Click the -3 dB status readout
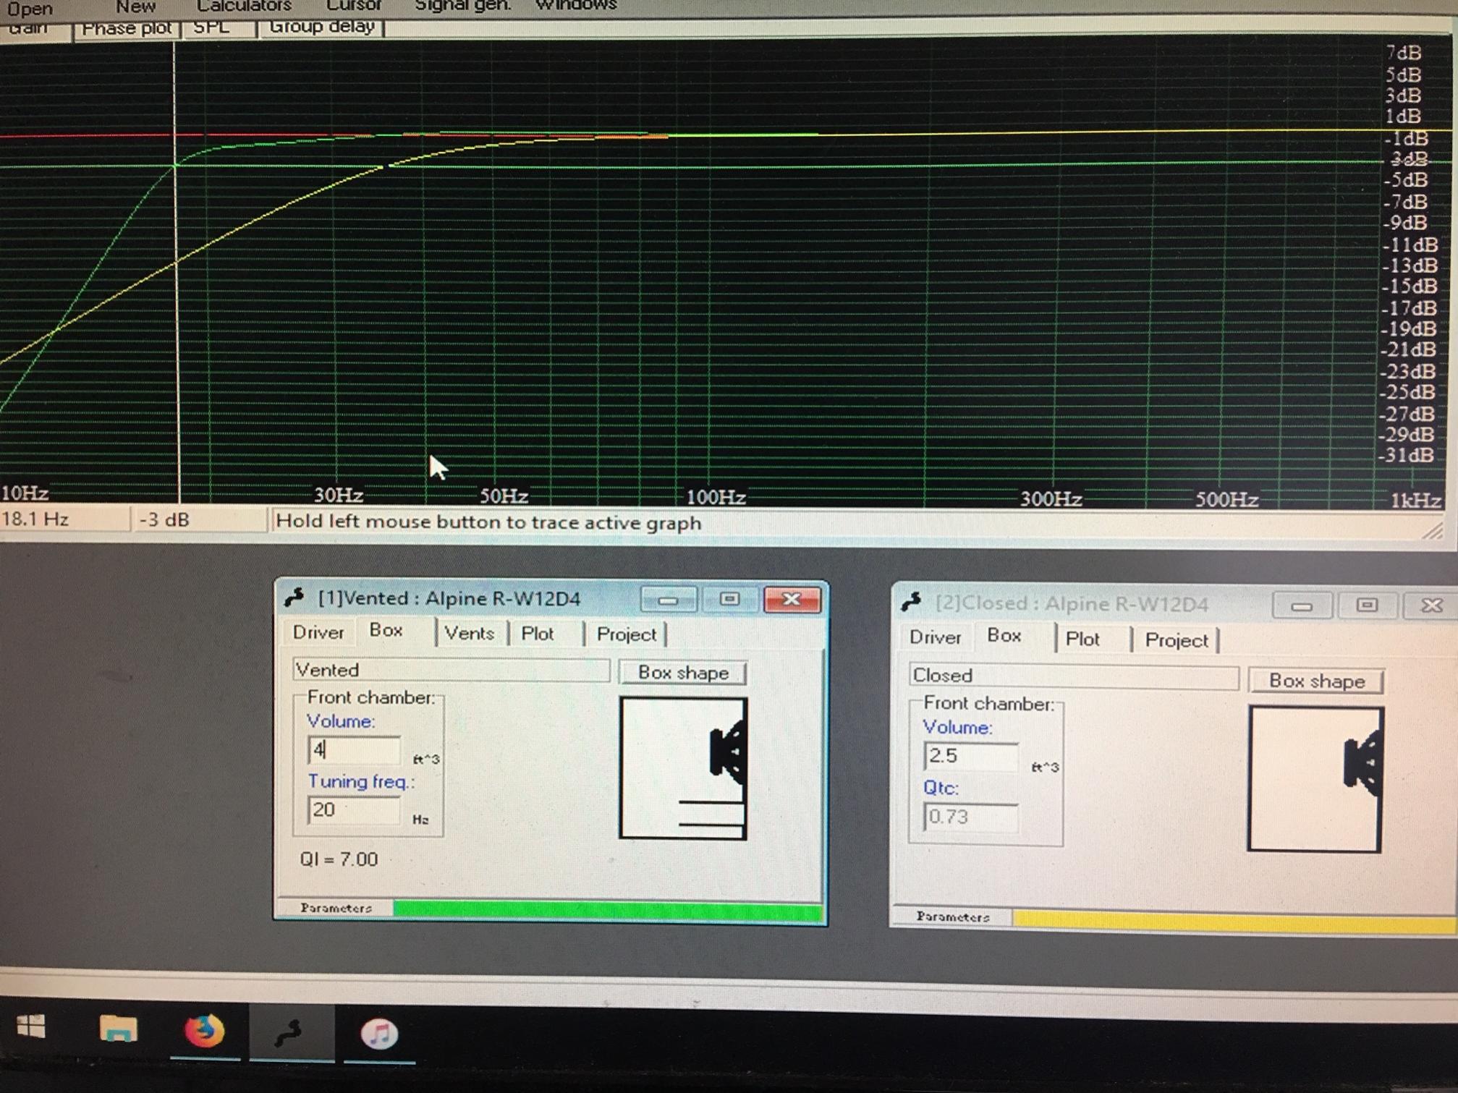Viewport: 1458px width, 1093px height. click(164, 519)
